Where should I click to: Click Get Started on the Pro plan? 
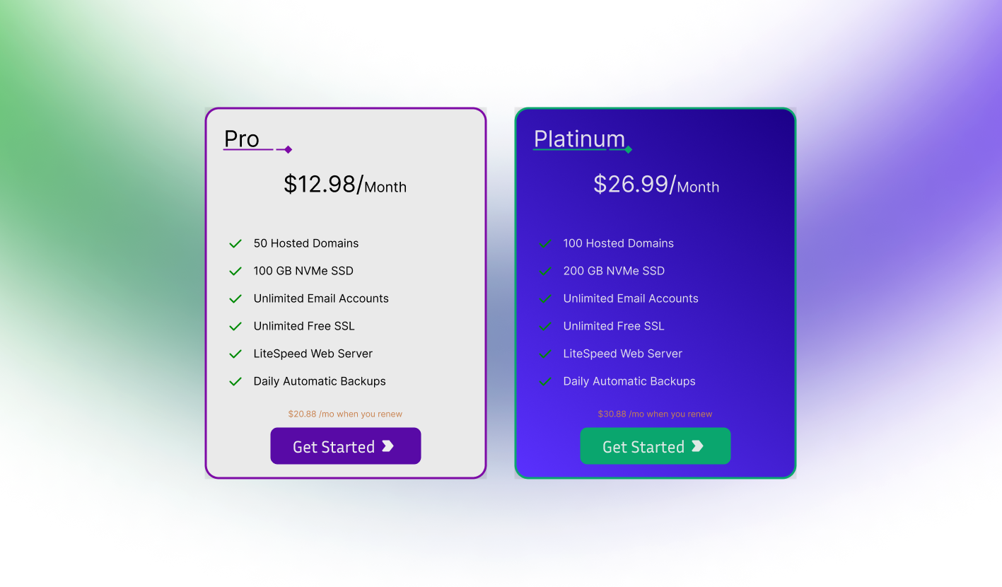[x=345, y=446]
